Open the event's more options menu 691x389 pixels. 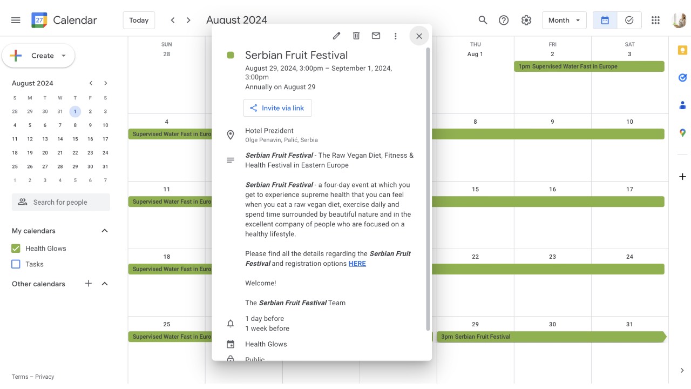(396, 35)
